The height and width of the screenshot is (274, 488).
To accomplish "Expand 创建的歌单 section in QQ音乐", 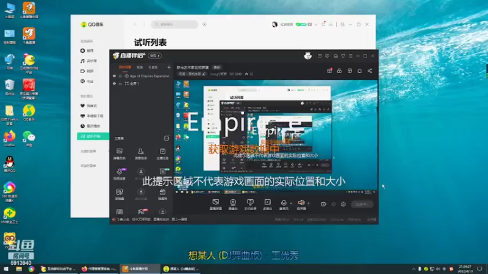I will pos(88,151).
